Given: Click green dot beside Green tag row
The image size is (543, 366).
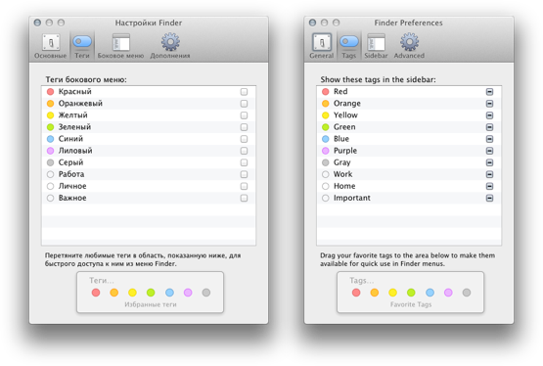Looking at the screenshot, I should [x=325, y=127].
